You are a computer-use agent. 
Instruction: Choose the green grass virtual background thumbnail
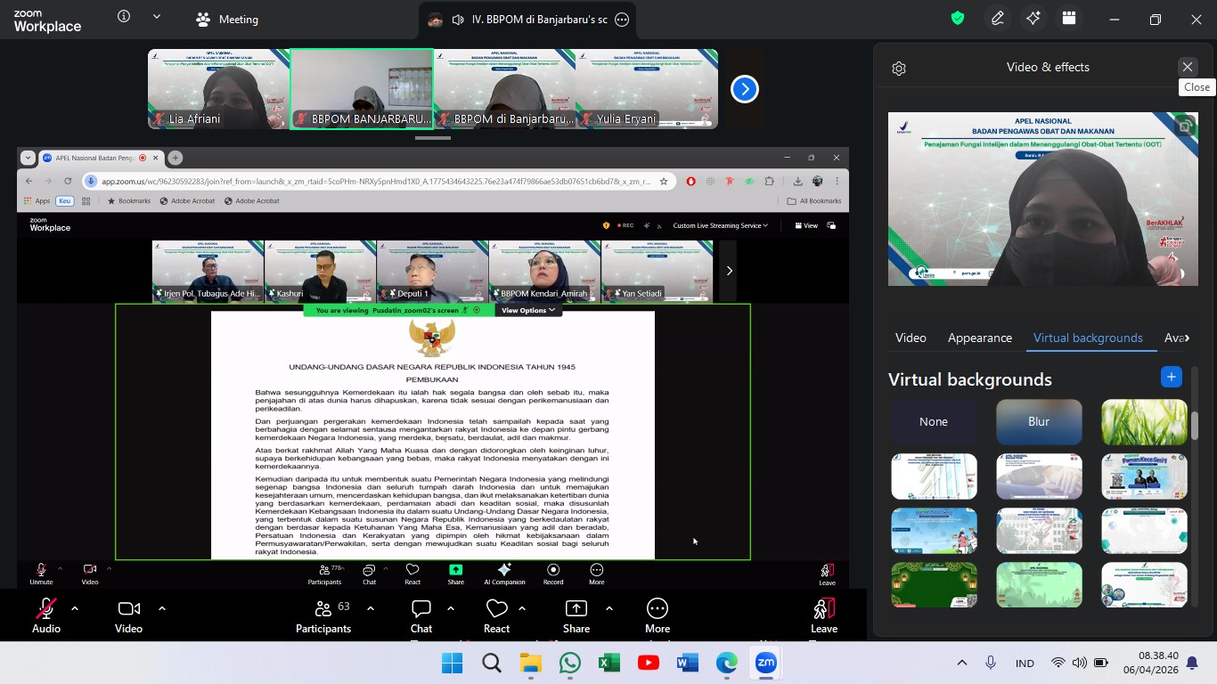point(1144,422)
